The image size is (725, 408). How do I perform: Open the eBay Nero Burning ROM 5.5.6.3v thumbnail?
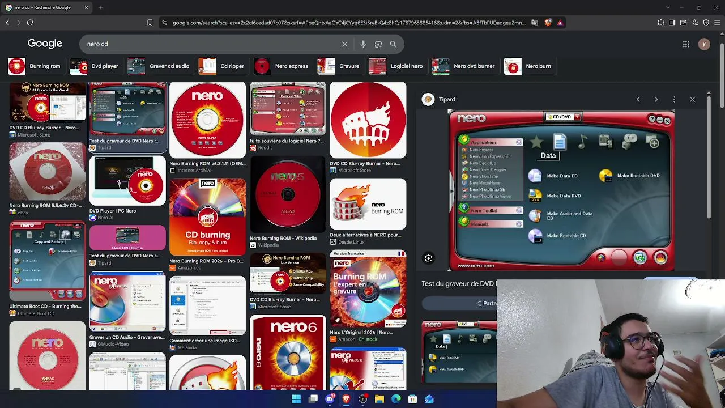click(x=48, y=171)
